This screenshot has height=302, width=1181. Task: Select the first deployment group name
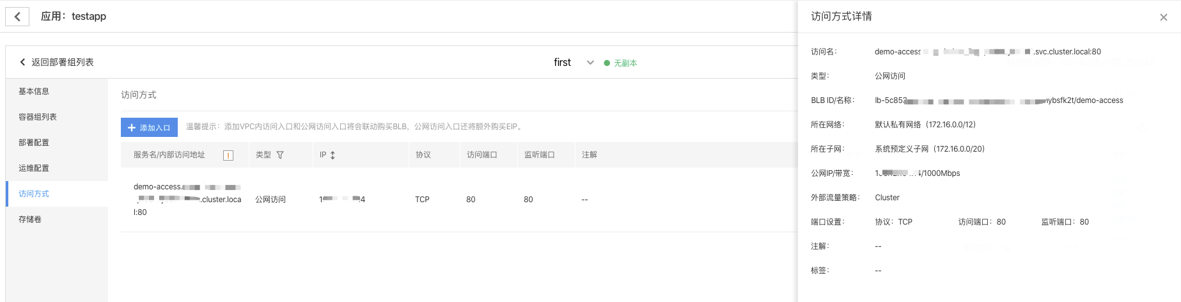[x=562, y=63]
